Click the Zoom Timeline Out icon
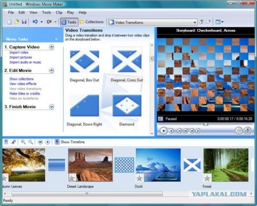 [x=31, y=142]
